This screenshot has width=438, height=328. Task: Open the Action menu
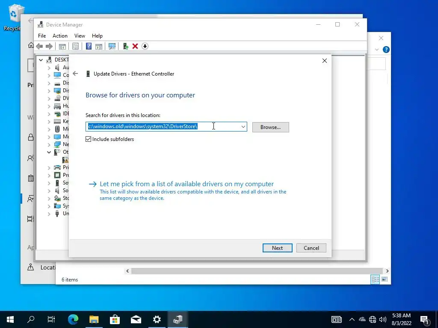click(x=60, y=36)
